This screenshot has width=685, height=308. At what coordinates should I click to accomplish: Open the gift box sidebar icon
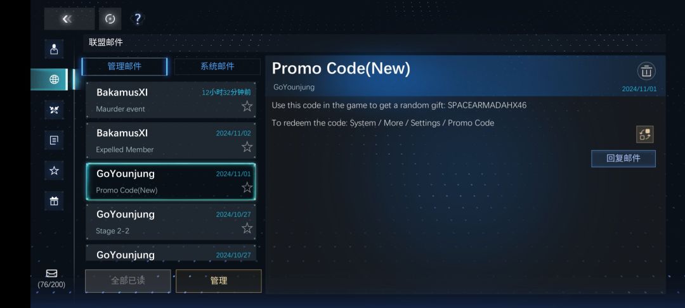coord(54,201)
